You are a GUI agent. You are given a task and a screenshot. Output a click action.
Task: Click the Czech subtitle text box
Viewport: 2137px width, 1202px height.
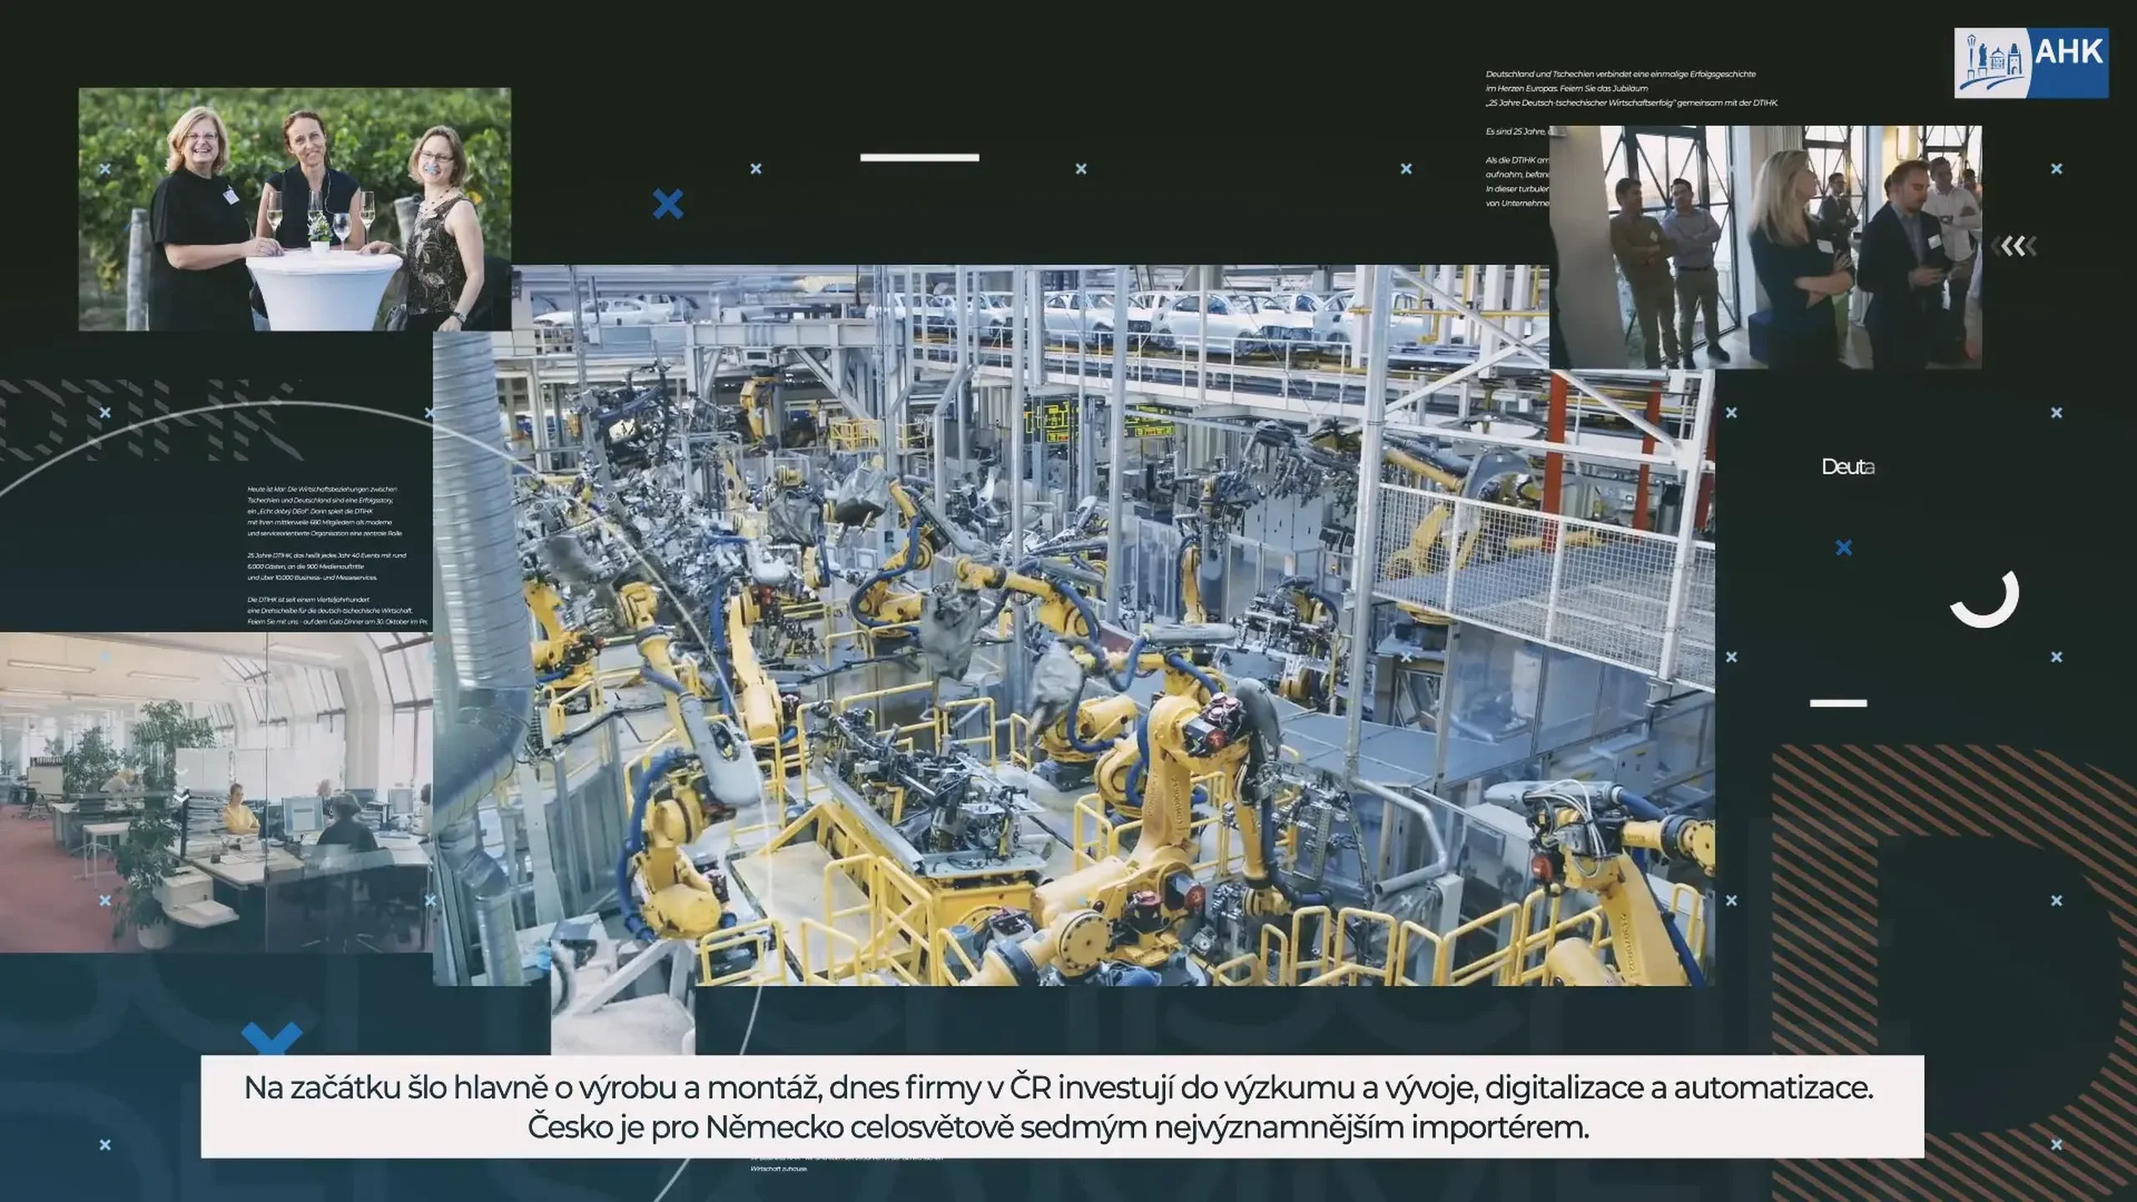(1062, 1106)
